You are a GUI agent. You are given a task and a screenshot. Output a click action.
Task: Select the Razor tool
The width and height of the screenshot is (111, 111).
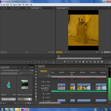pos(36,84)
